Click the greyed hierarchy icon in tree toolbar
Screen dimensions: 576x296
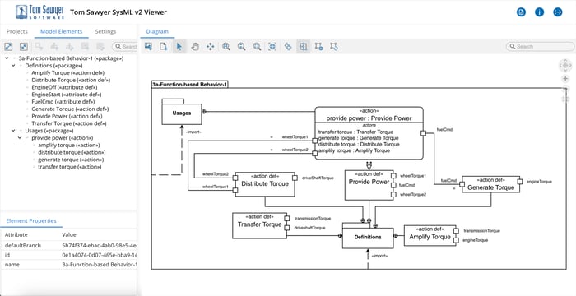click(x=54, y=47)
